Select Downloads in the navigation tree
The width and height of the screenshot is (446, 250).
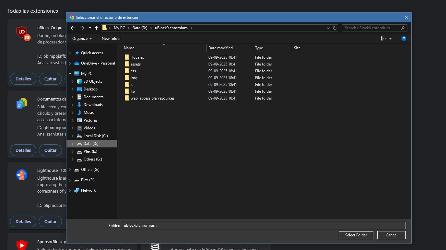pyautogui.click(x=93, y=105)
